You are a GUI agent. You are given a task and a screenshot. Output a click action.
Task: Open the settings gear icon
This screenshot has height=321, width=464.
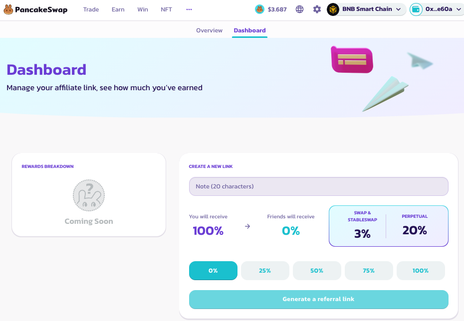pyautogui.click(x=317, y=9)
